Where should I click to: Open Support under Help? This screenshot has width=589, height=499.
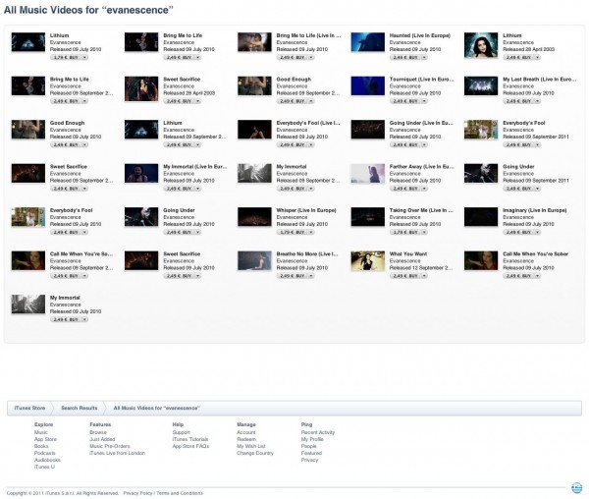182,432
